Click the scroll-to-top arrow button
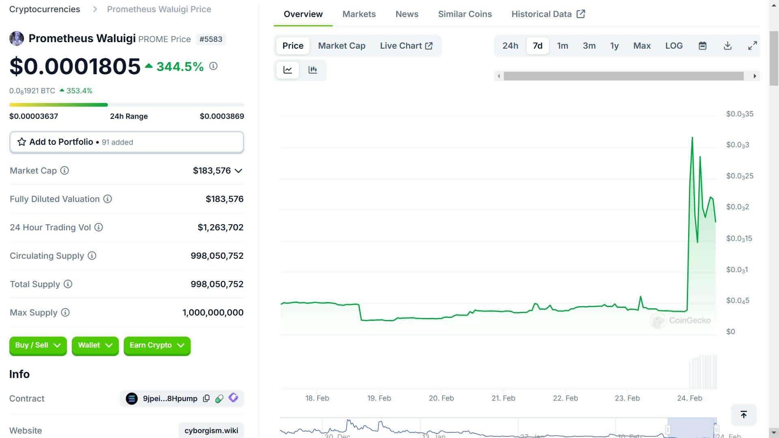 pos(744,414)
